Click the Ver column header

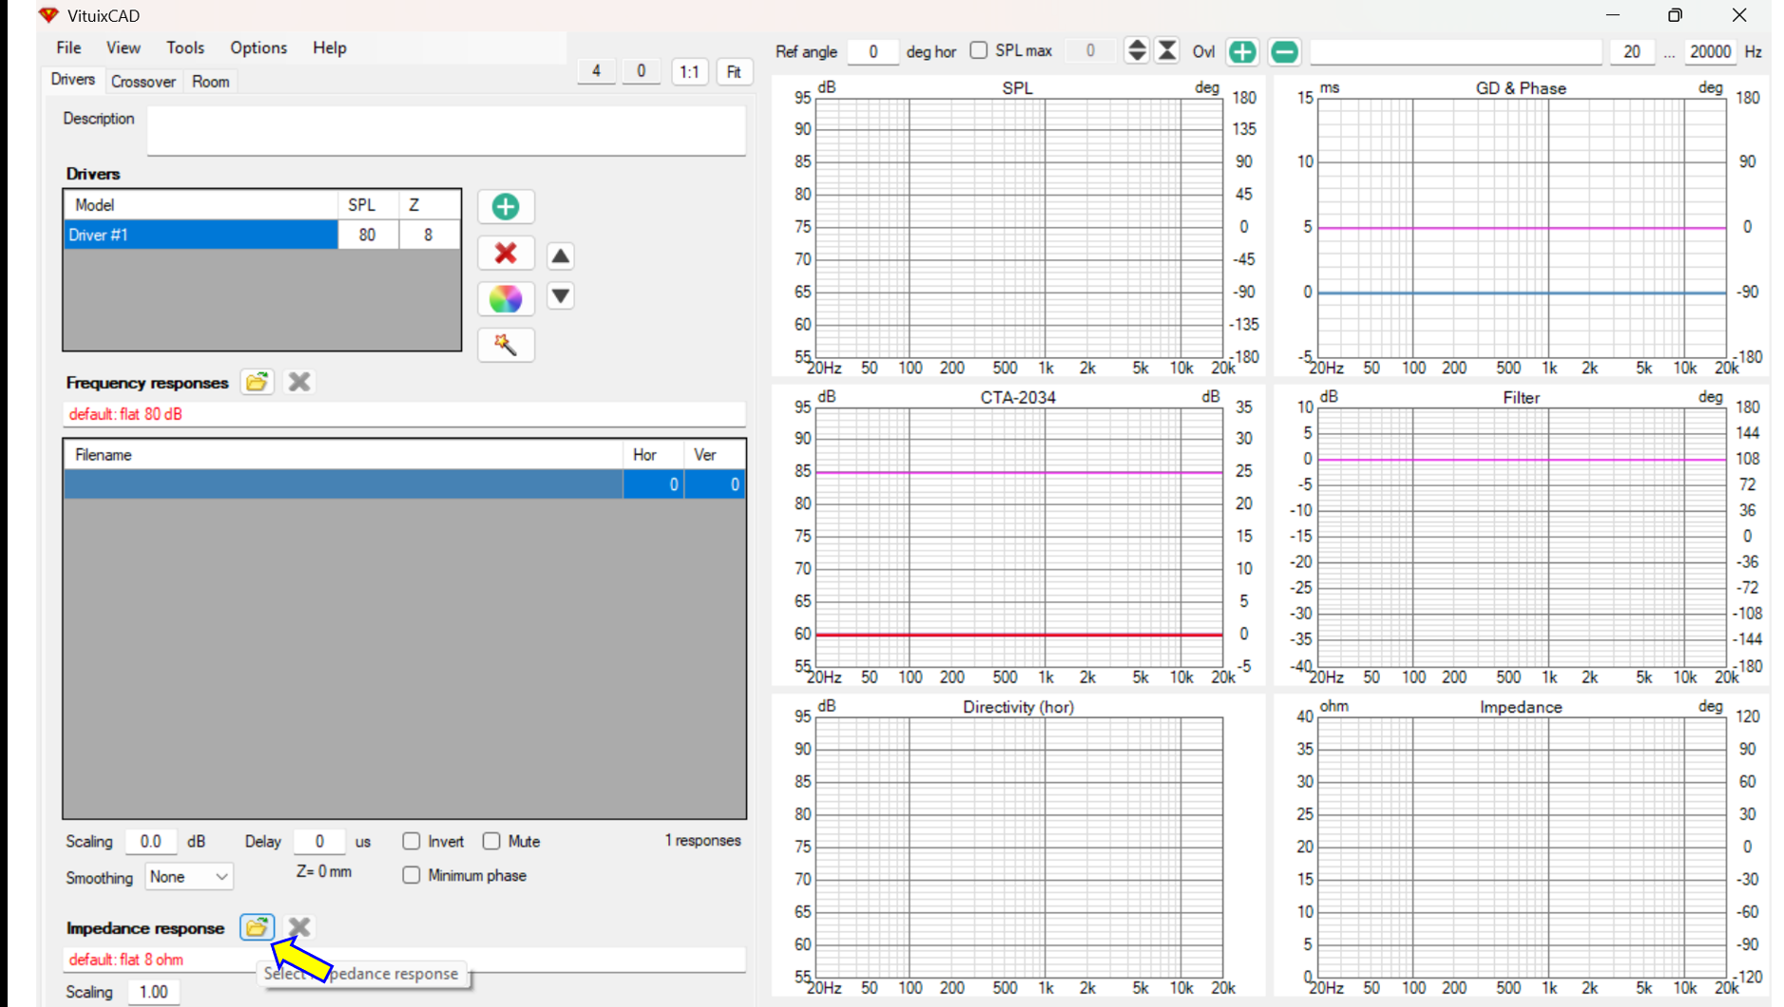point(715,455)
